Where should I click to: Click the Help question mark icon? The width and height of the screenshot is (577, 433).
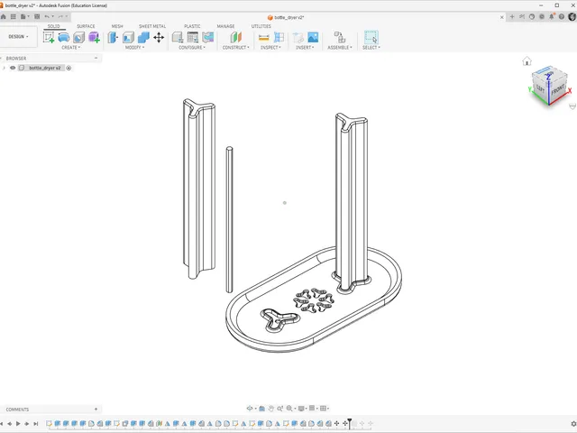pos(561,16)
